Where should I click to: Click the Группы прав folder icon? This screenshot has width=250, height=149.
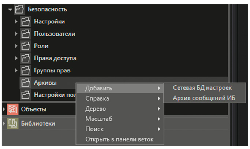pos(25,71)
